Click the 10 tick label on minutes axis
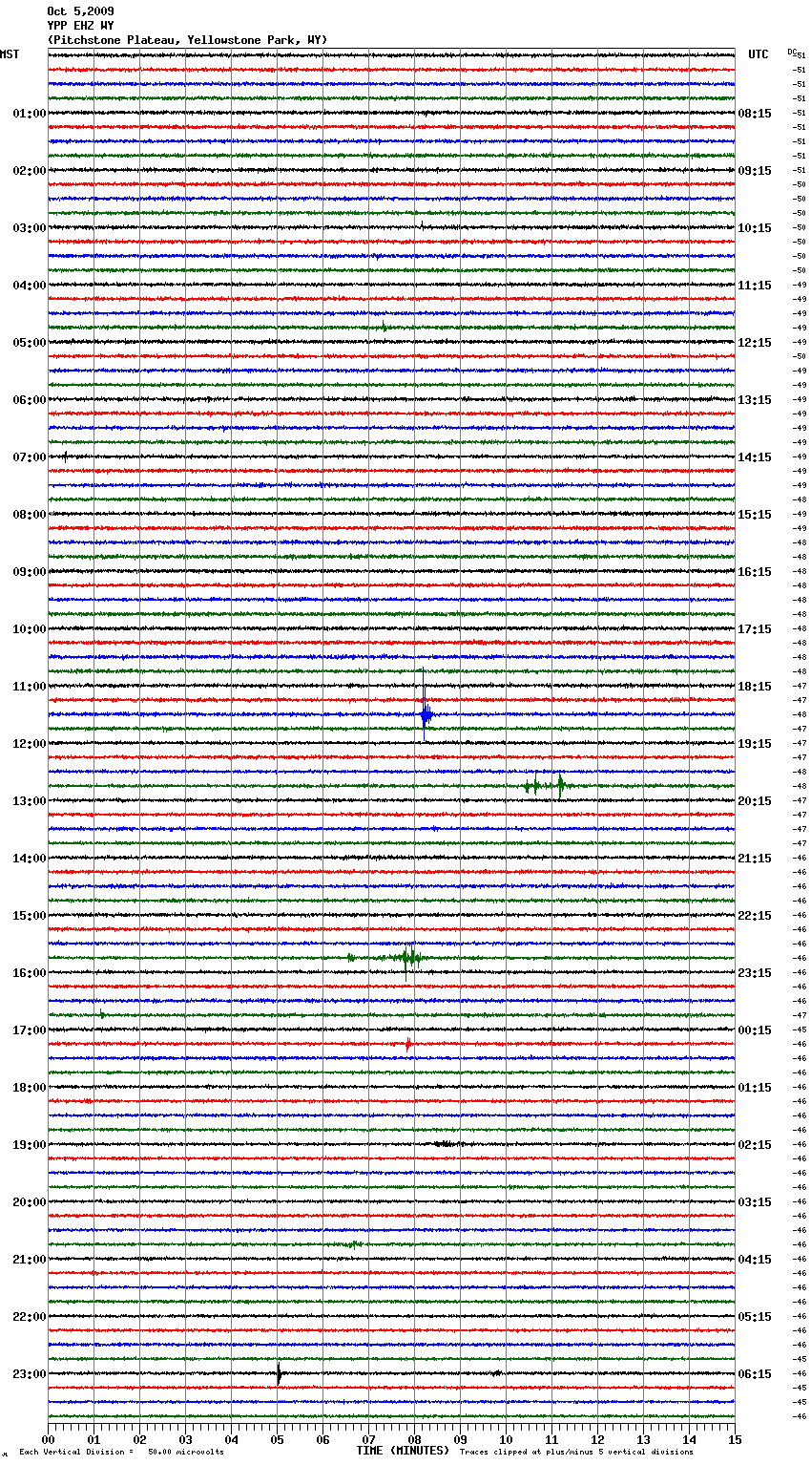Image resolution: width=811 pixels, height=1465 pixels. pyautogui.click(x=506, y=1439)
